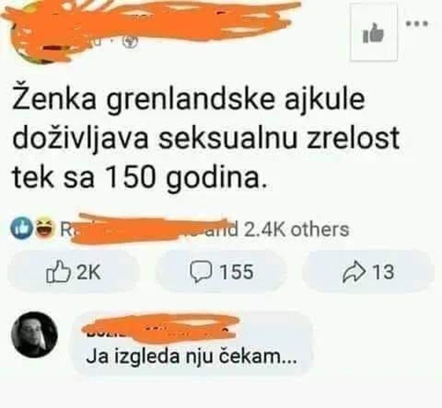Open the commenter's profile picture

(35, 334)
